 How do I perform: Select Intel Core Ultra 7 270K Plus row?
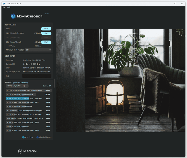pos(29,98)
